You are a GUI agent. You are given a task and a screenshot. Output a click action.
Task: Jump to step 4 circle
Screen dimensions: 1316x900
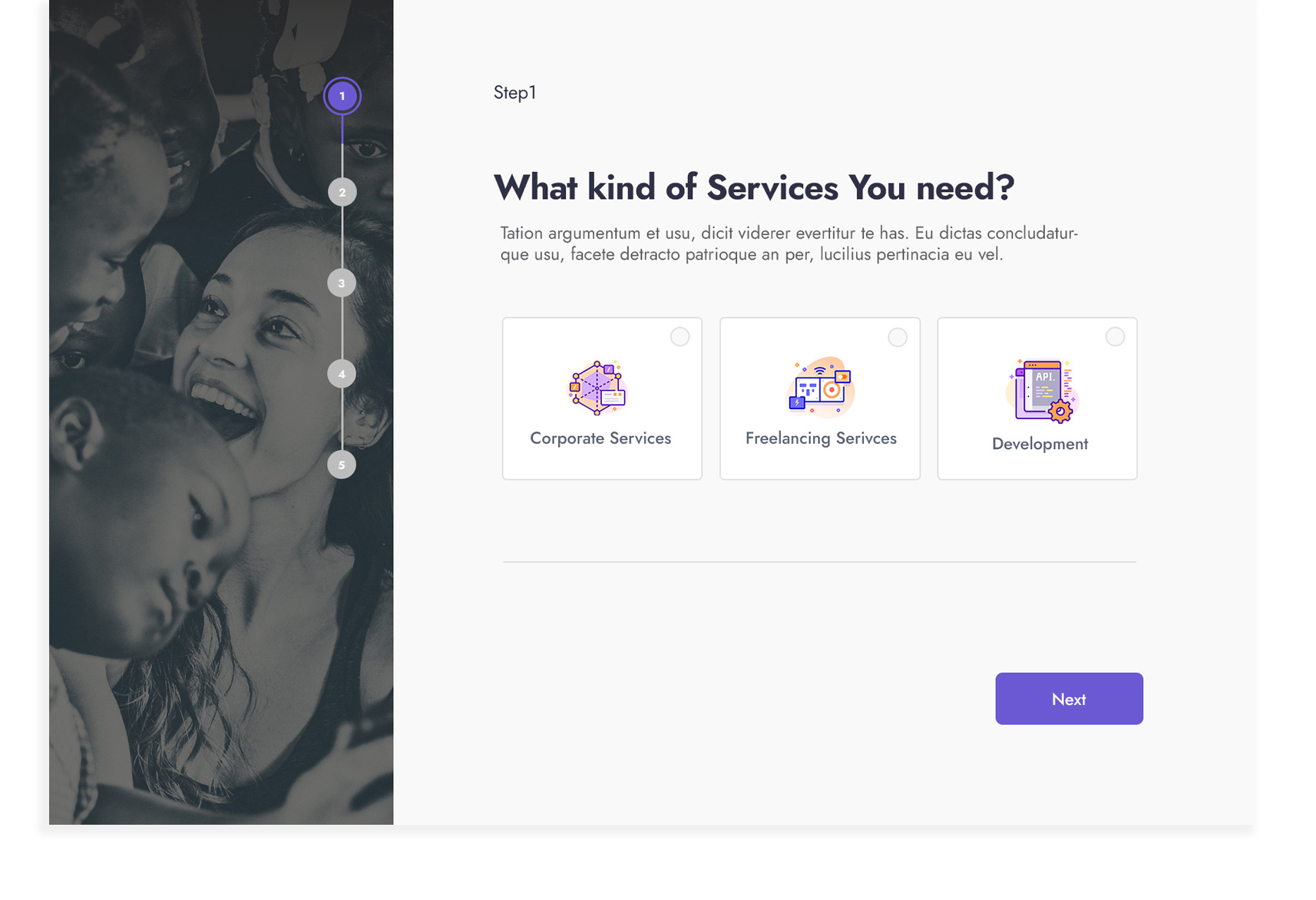[x=342, y=374]
